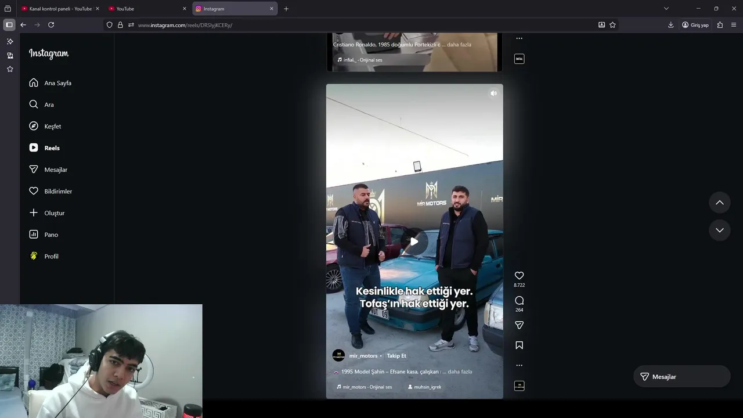Play the paused reel video
This screenshot has width=743, height=418.
pyautogui.click(x=414, y=242)
